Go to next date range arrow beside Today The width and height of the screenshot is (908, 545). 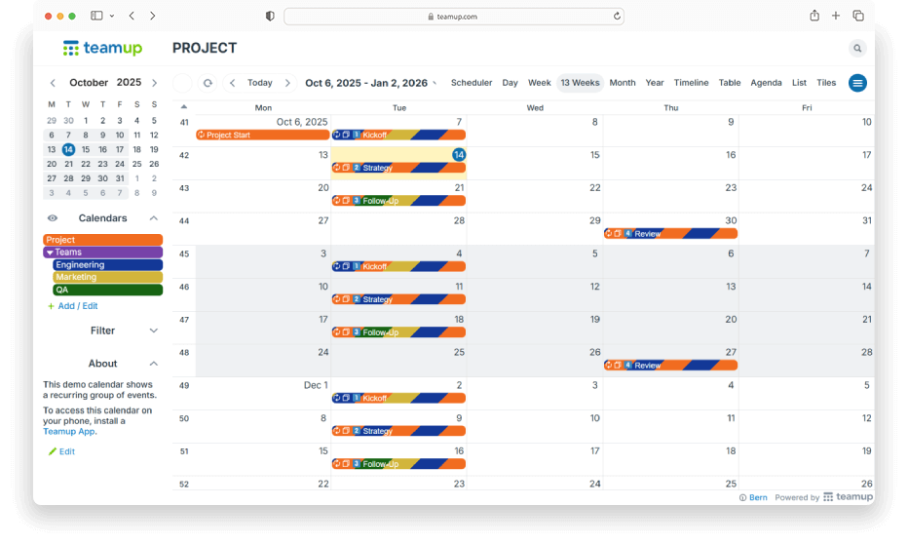click(287, 83)
